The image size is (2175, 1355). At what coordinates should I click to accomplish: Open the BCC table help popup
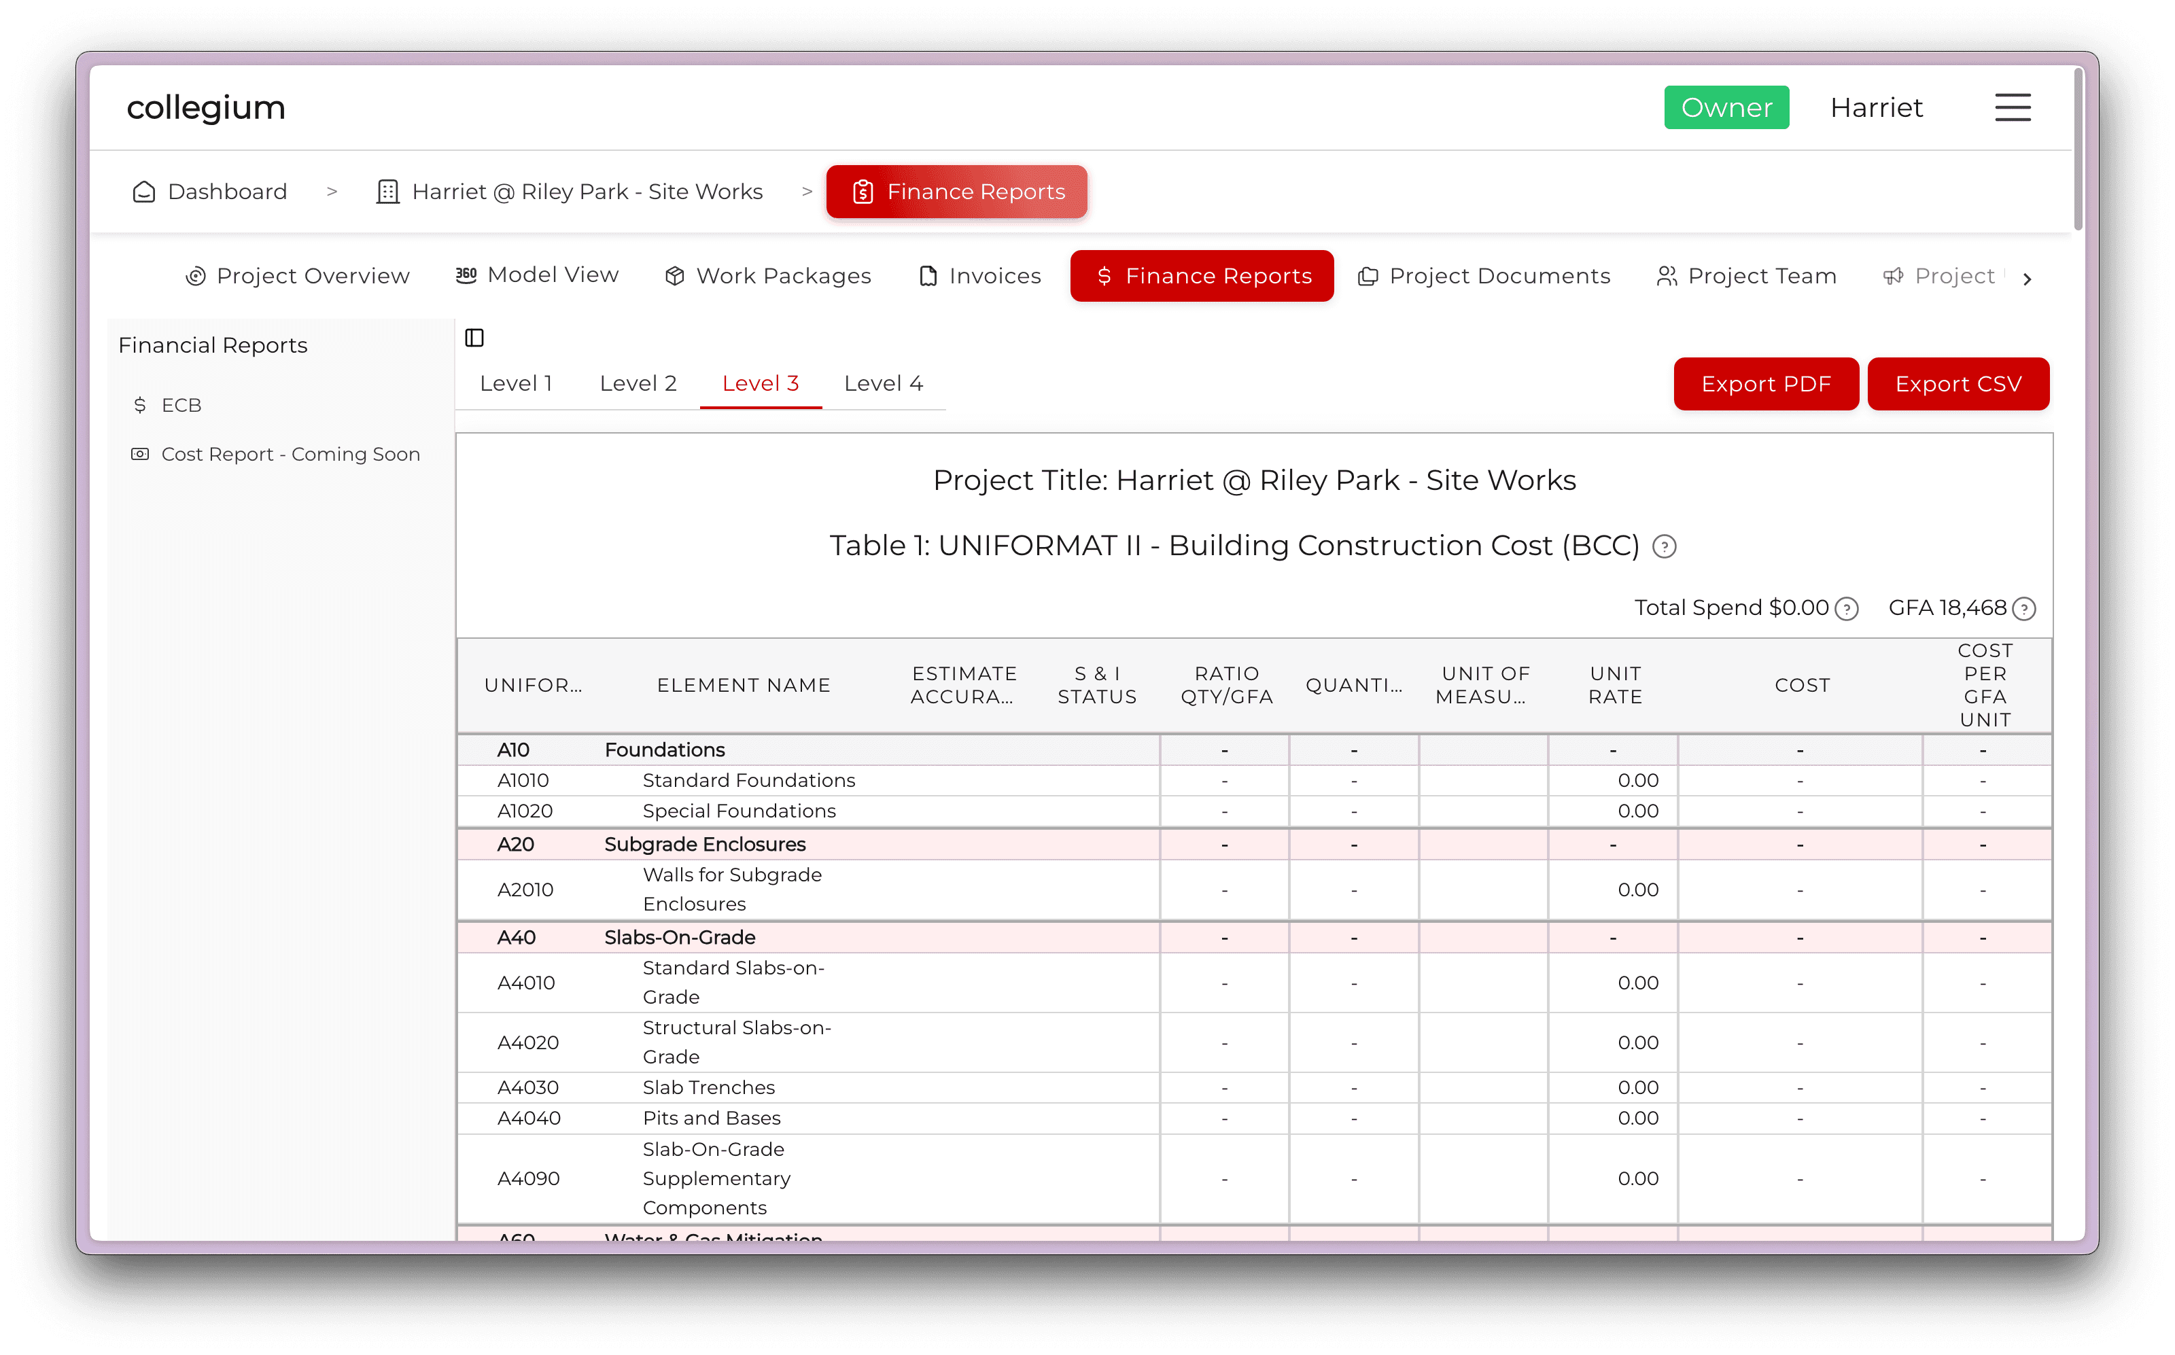coord(1664,546)
